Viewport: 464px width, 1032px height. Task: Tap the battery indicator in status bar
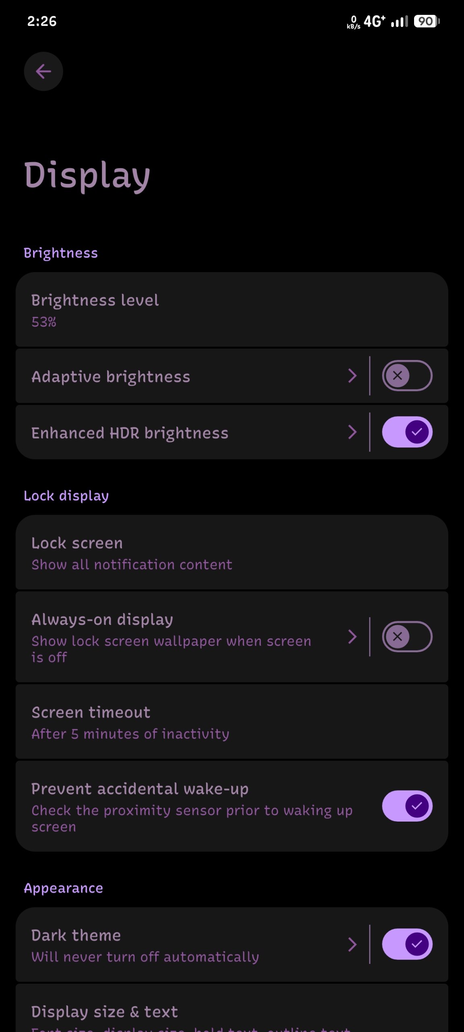click(x=427, y=21)
